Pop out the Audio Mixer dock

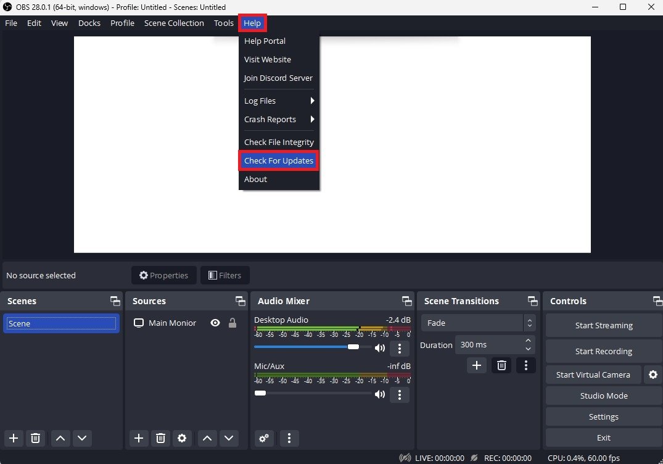[406, 301]
